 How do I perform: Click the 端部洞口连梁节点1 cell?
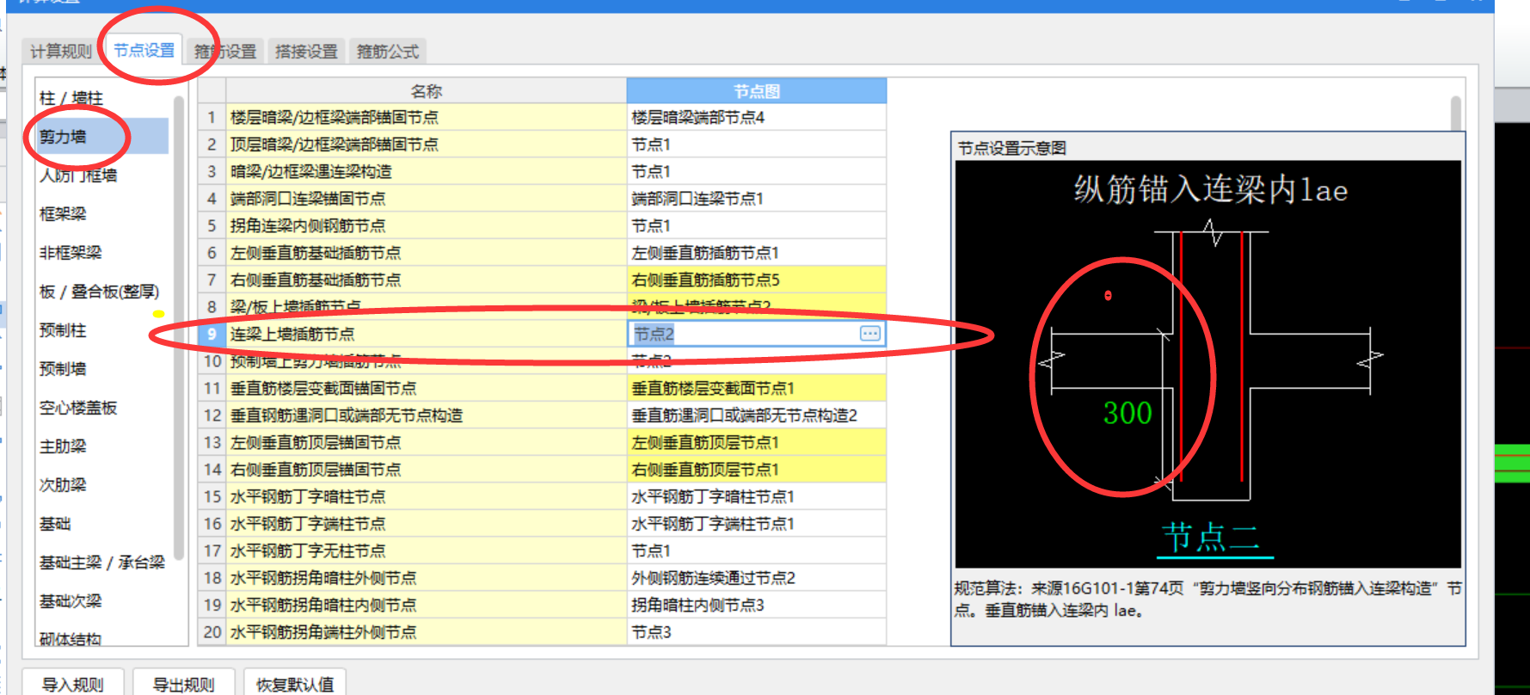click(x=757, y=199)
